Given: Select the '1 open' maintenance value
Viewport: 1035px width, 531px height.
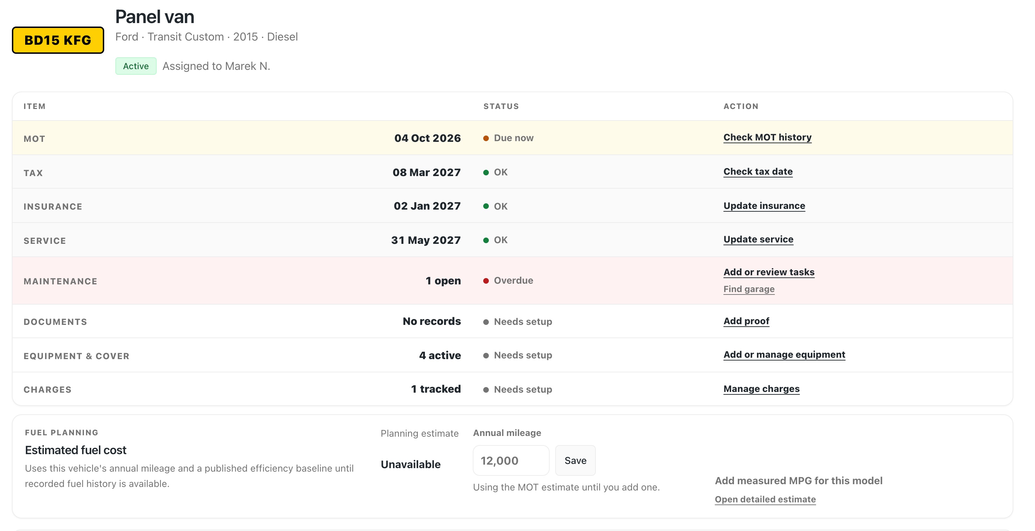Looking at the screenshot, I should (x=443, y=281).
